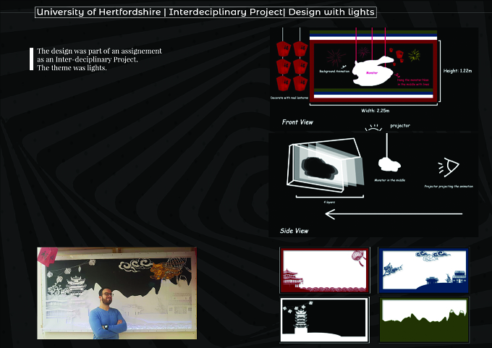The height and width of the screenshot is (348, 492).
Task: Click the Width: 2.25m dimension label
Action: tap(375, 111)
